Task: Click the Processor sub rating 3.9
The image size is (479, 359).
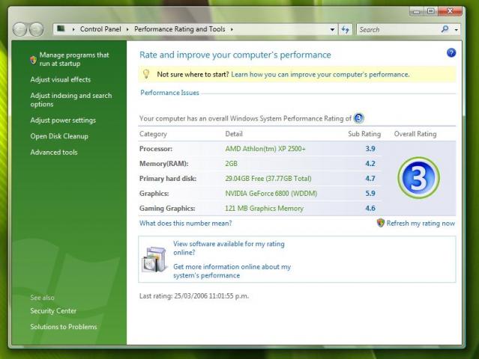Action: [x=370, y=149]
